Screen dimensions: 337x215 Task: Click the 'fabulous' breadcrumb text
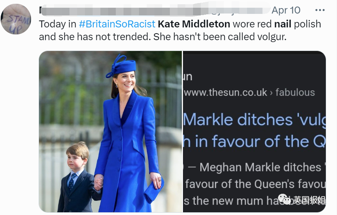(295, 93)
